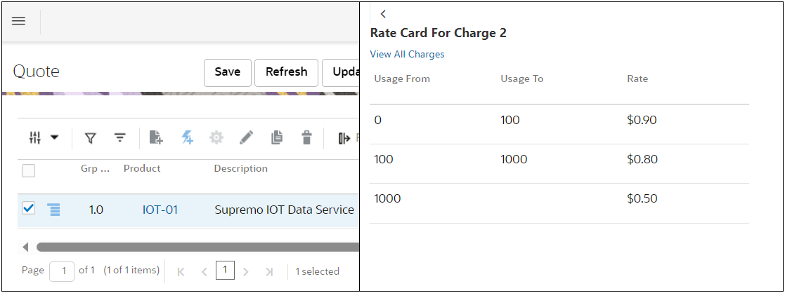785x293 pixels.
Task: Click the Page number input field
Action: pyautogui.click(x=62, y=271)
